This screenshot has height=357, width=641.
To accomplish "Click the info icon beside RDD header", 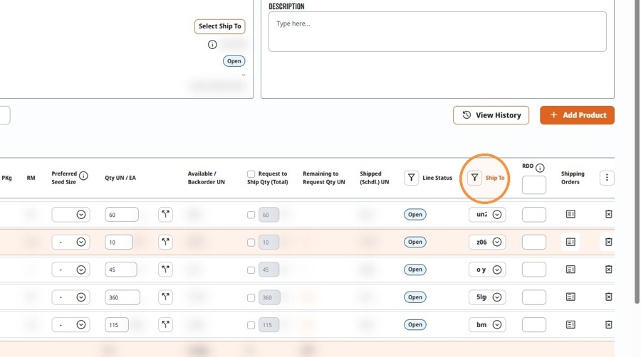I will [x=540, y=168].
